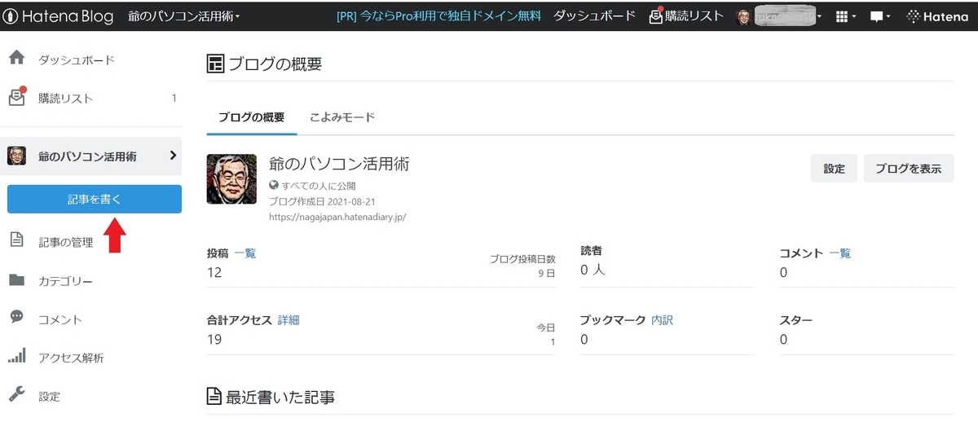This screenshot has width=978, height=422.
Task: Click the total access value 19
Action: [214, 339]
